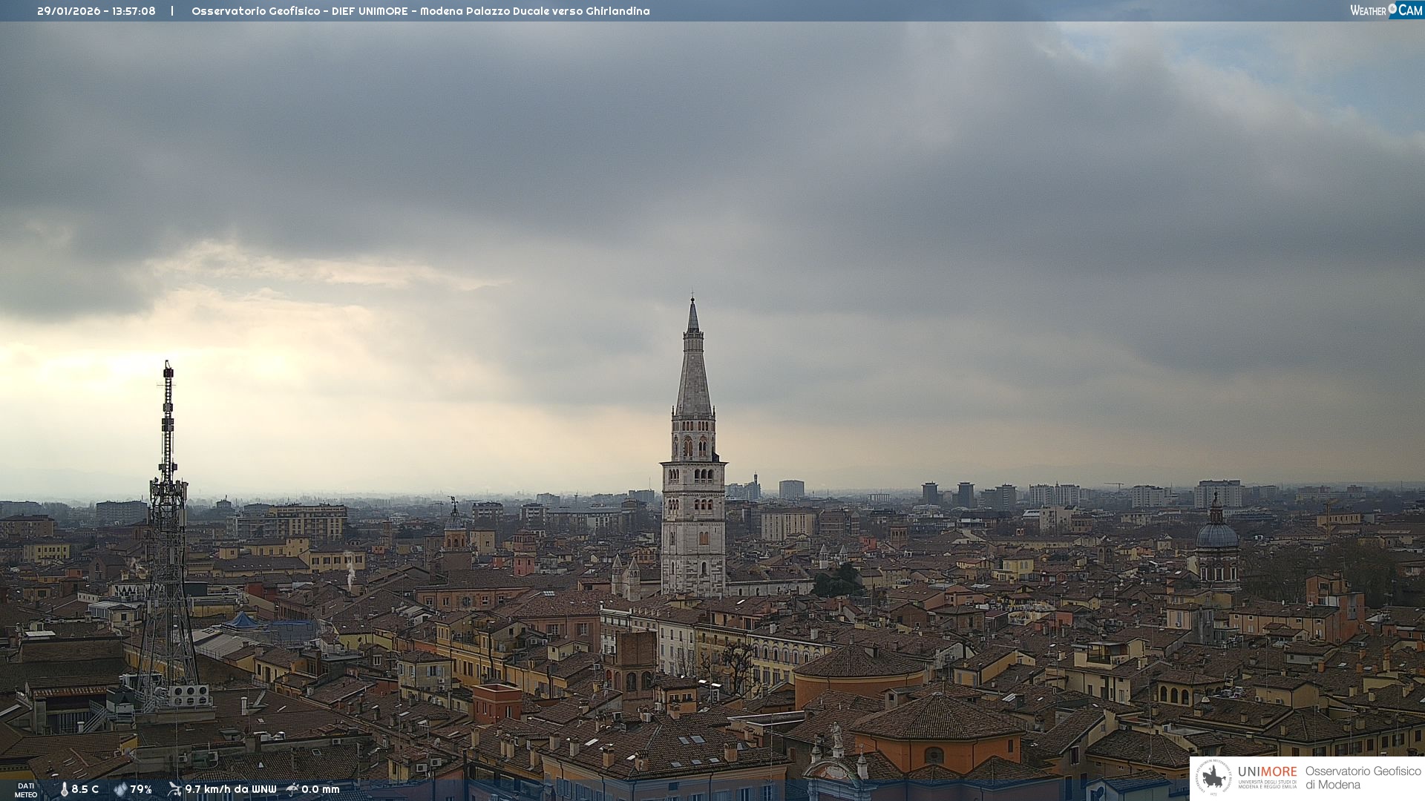Screen dimensions: 1425x801
Task: Click the 79% humidity value
Action: (141, 790)
